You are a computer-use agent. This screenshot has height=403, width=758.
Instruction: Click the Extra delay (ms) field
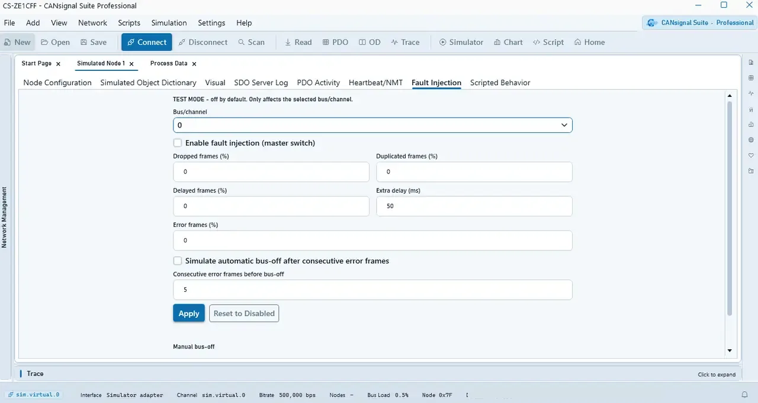tap(474, 206)
